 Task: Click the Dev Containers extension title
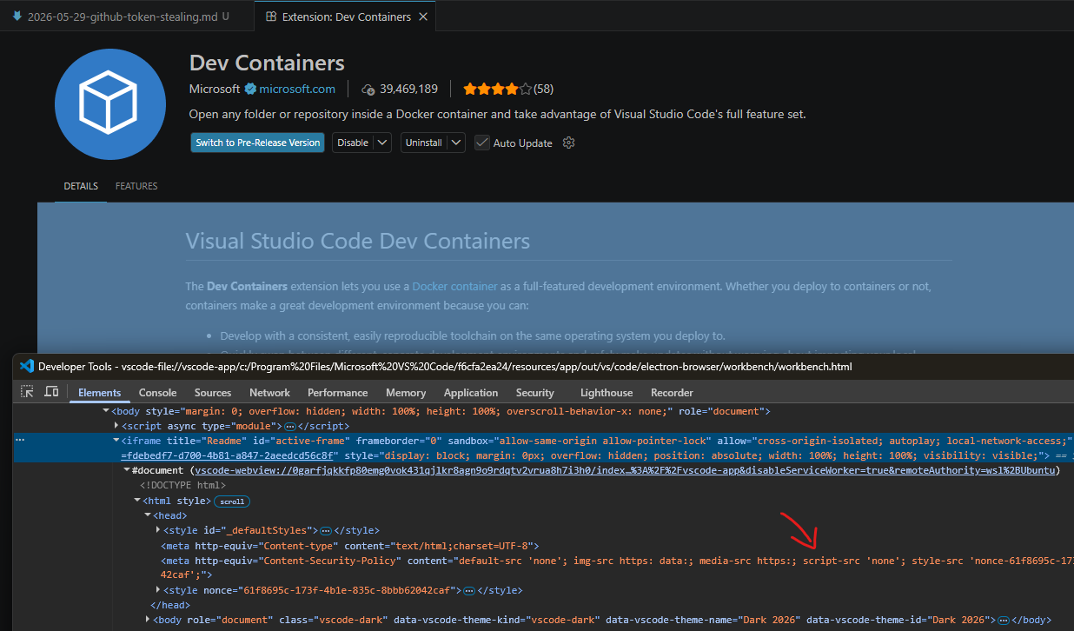coord(267,63)
